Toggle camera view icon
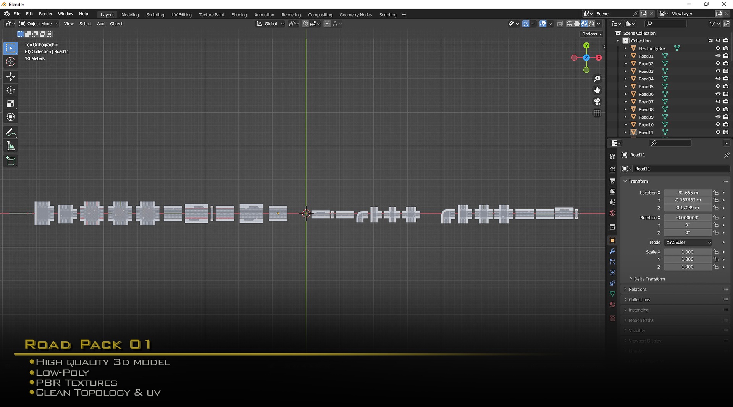Viewport: 733px width, 407px height. pos(597,101)
